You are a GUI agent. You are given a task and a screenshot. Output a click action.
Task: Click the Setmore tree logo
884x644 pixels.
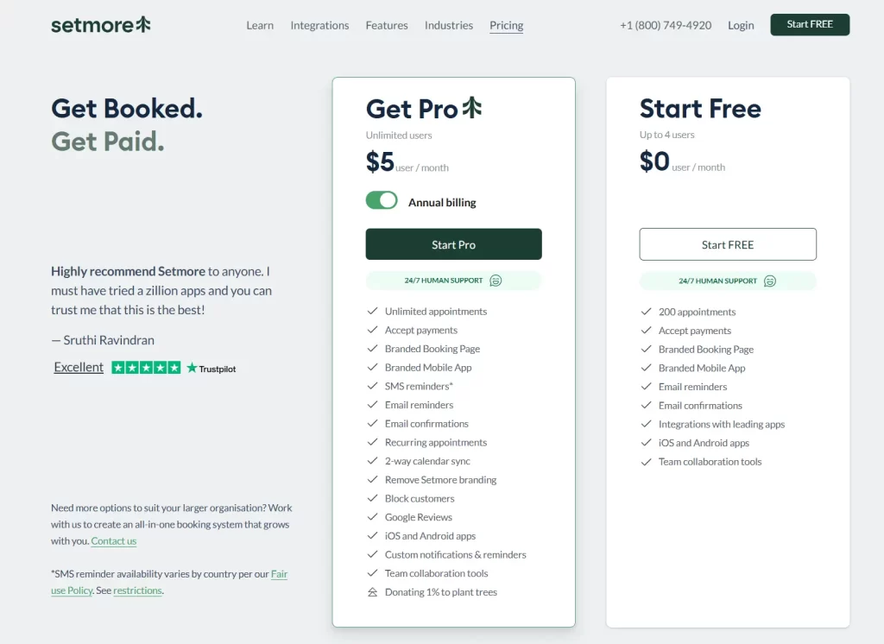[143, 24]
